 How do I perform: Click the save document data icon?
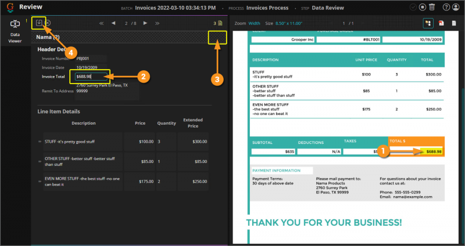pos(39,23)
